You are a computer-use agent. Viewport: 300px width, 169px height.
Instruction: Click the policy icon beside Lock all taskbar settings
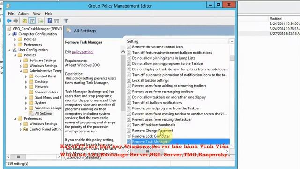(129, 80)
